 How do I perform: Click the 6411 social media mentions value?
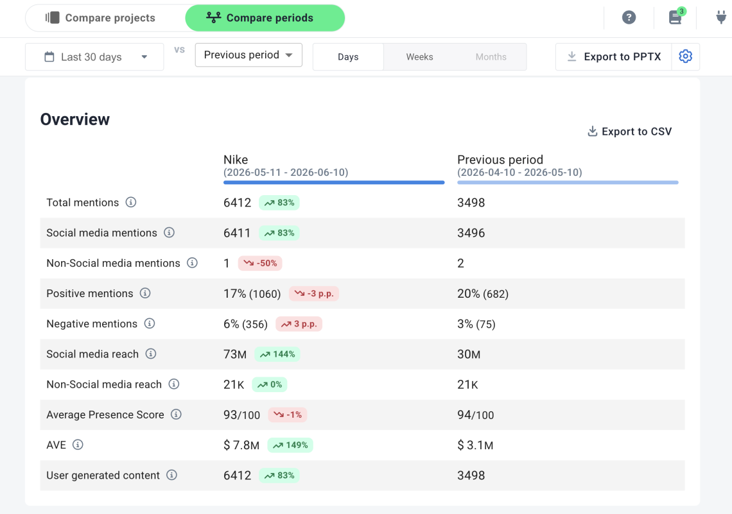coord(237,233)
